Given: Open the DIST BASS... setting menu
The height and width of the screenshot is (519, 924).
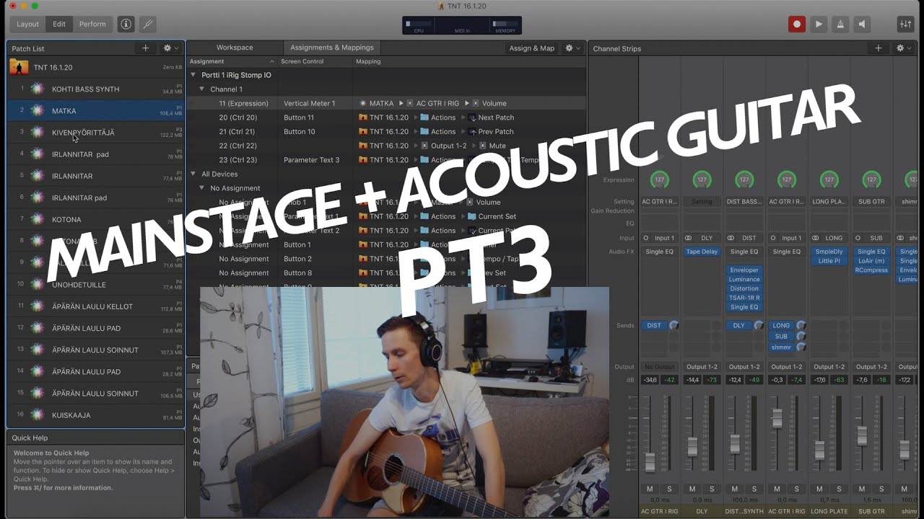Looking at the screenshot, I should pyautogui.click(x=744, y=202).
